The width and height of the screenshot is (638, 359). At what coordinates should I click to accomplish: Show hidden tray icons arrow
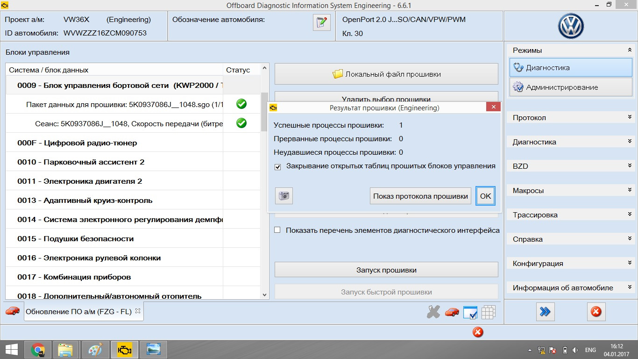click(x=530, y=350)
